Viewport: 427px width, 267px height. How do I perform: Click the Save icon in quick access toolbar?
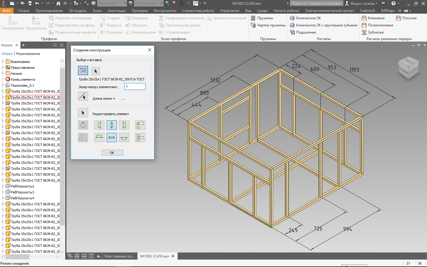click(x=30, y=3)
